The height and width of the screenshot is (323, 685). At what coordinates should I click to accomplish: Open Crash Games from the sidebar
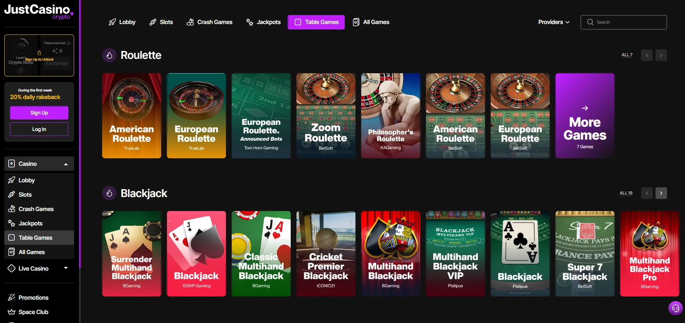pyautogui.click(x=12, y=209)
